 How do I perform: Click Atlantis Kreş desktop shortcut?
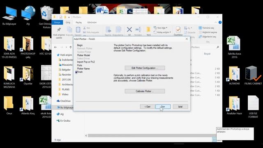point(28,106)
